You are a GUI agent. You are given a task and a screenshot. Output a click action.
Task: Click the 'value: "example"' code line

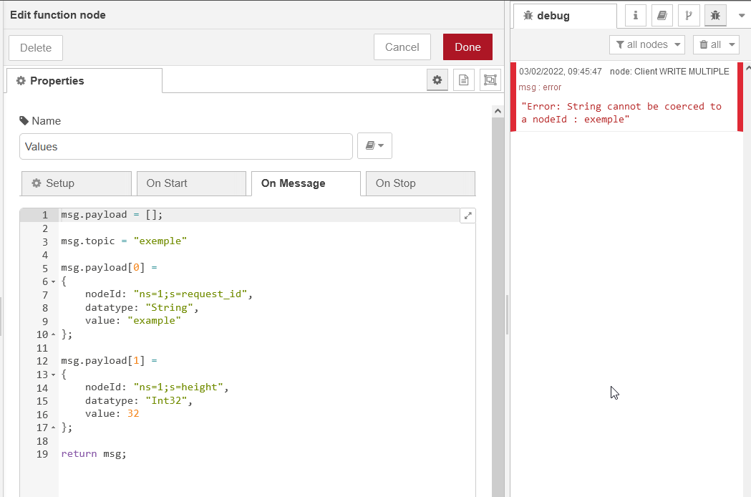pos(132,320)
